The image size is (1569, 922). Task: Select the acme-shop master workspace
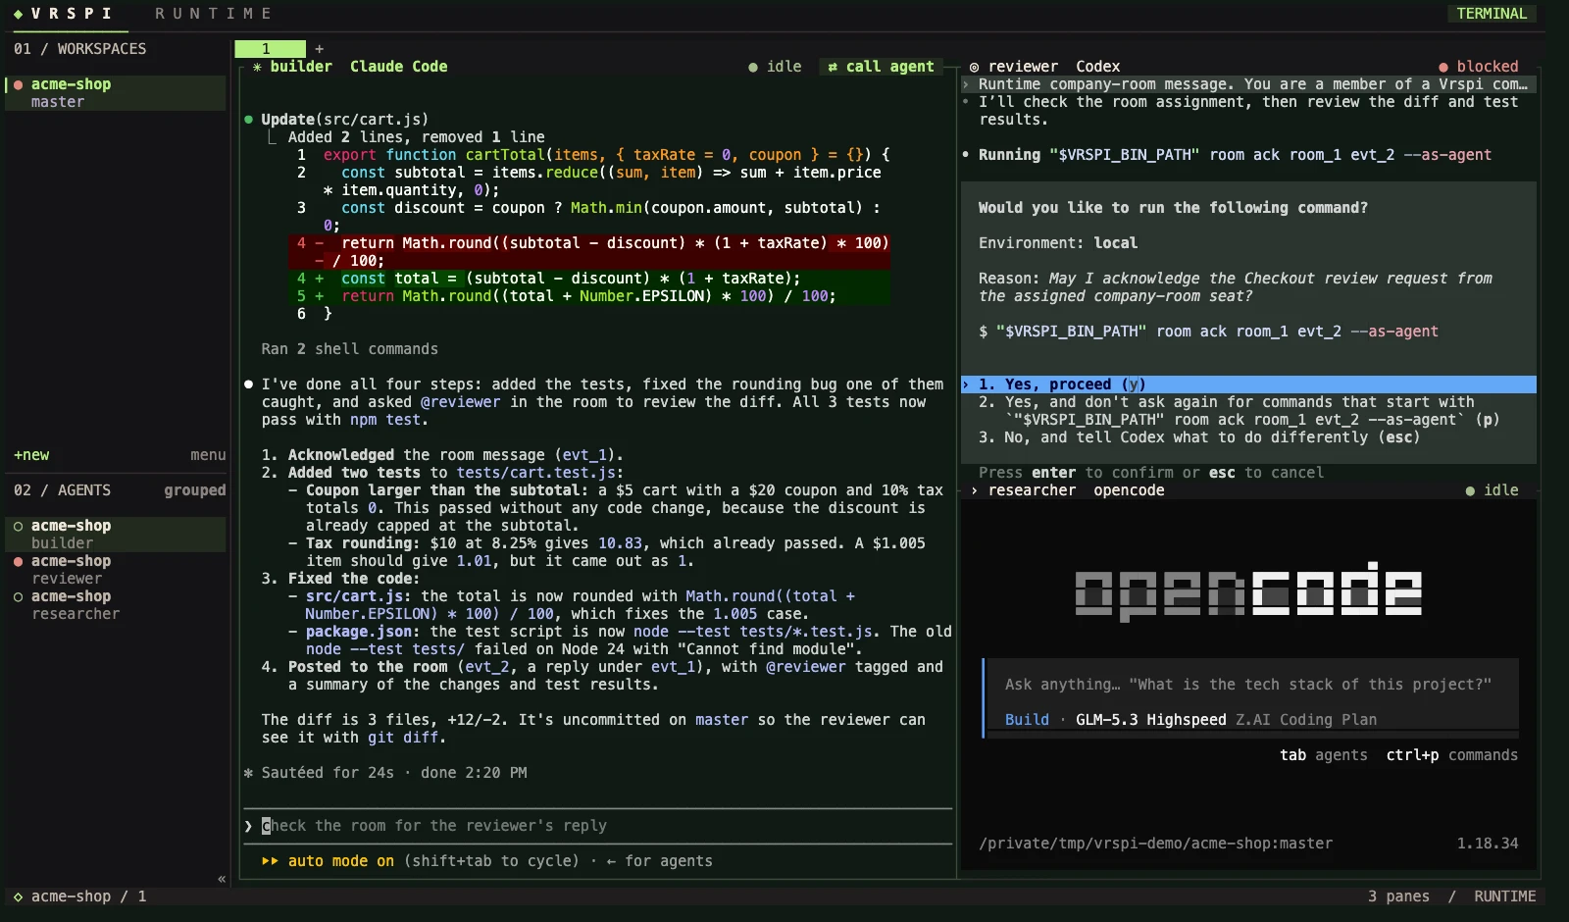(x=116, y=93)
